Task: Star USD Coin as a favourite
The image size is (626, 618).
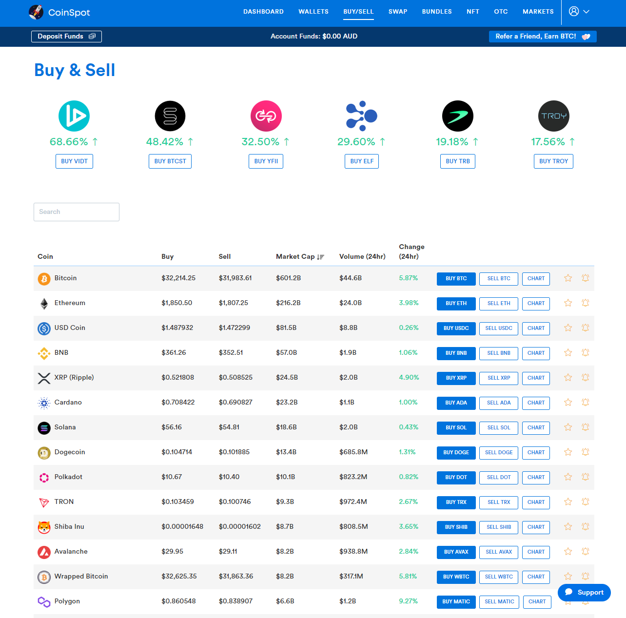Action: click(568, 328)
